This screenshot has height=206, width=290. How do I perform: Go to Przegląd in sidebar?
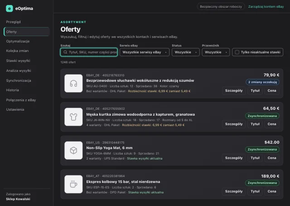point(26,22)
